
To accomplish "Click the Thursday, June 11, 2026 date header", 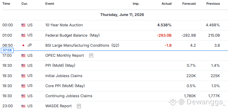I will pos(122,15).
